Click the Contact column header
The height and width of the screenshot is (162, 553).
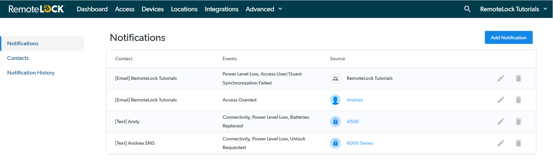[124, 59]
